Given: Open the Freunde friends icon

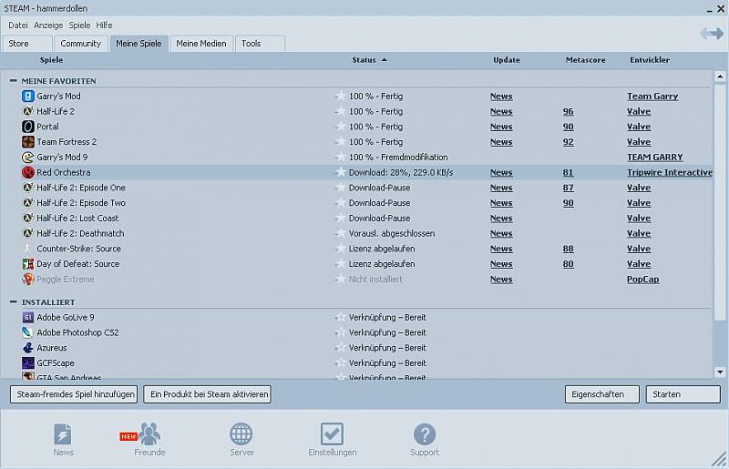Looking at the screenshot, I should (149, 434).
